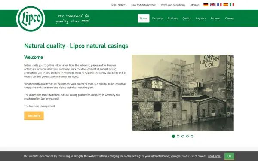The width and height of the screenshot is (258, 161).
Task: View Terms and conditions
Action: 172,5
